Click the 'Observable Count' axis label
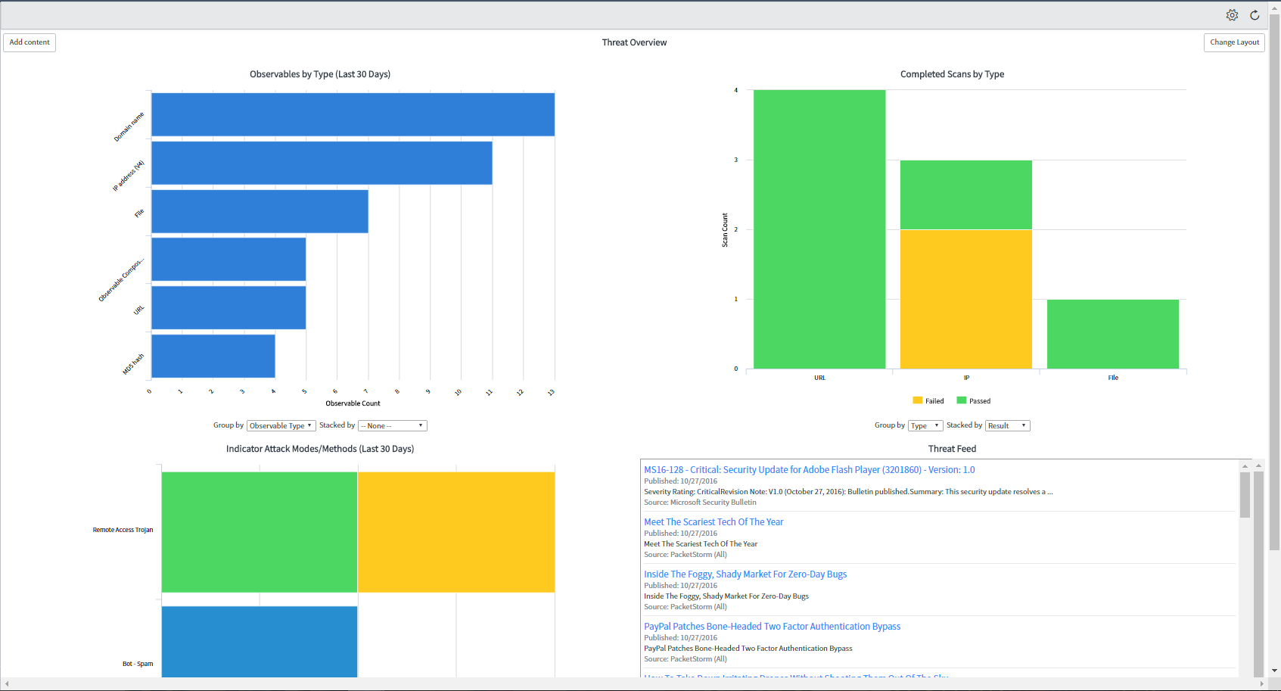 click(x=353, y=403)
